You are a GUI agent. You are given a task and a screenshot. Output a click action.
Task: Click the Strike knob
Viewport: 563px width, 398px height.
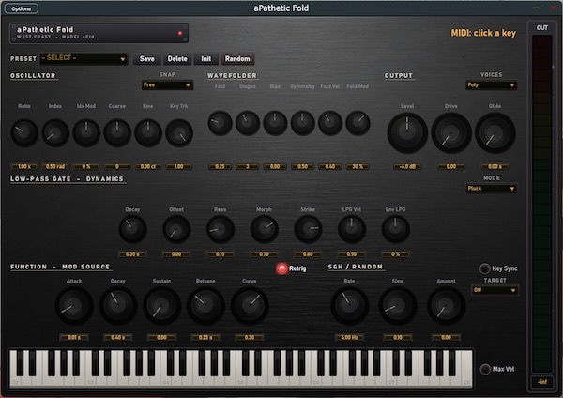308,229
